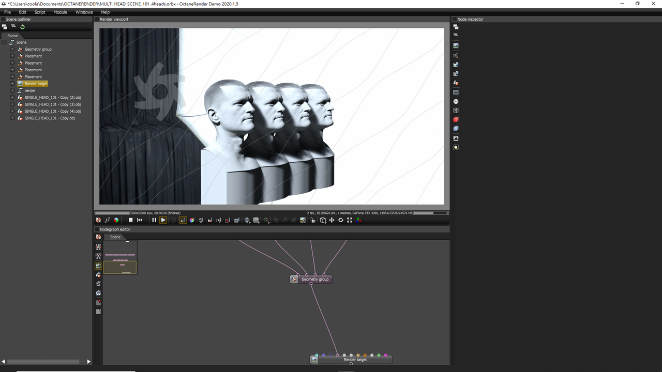
Task: Expand SINGLE_HEAD_101 - Copy (2).obj
Action: coord(12,97)
